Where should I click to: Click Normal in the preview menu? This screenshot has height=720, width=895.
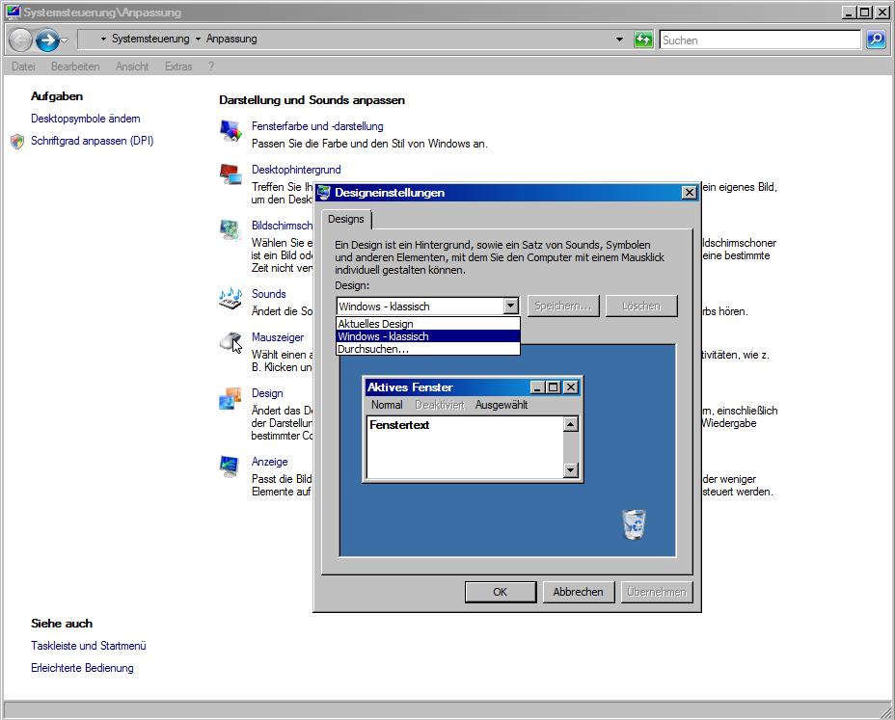[x=387, y=405]
